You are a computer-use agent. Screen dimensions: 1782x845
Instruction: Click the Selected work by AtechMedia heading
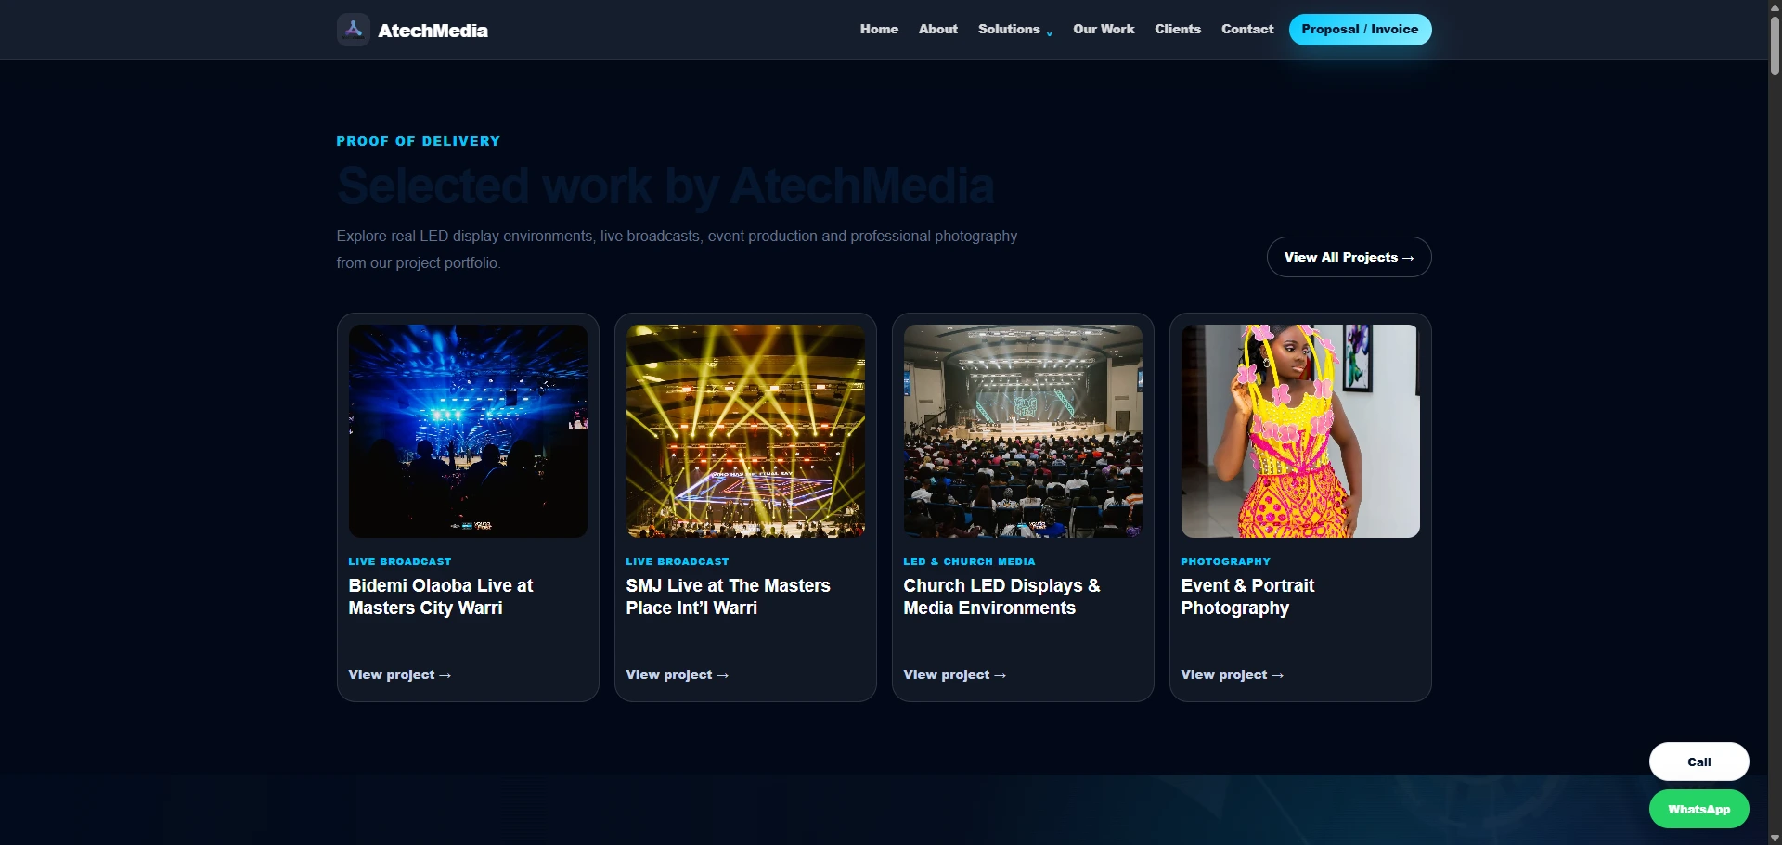(x=665, y=186)
